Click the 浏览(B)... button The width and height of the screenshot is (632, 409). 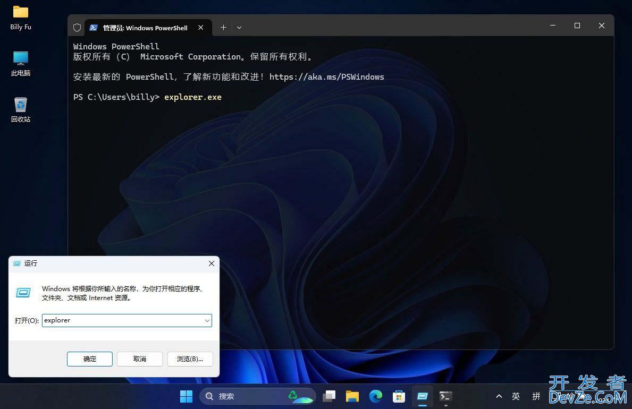pyautogui.click(x=190, y=359)
